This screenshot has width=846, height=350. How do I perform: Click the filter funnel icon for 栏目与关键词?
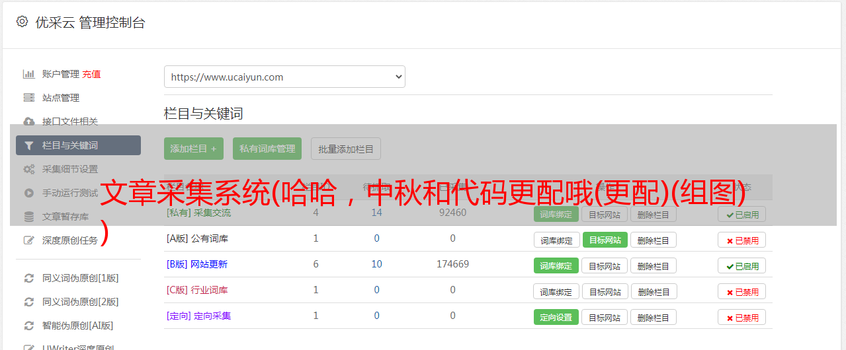[29, 145]
